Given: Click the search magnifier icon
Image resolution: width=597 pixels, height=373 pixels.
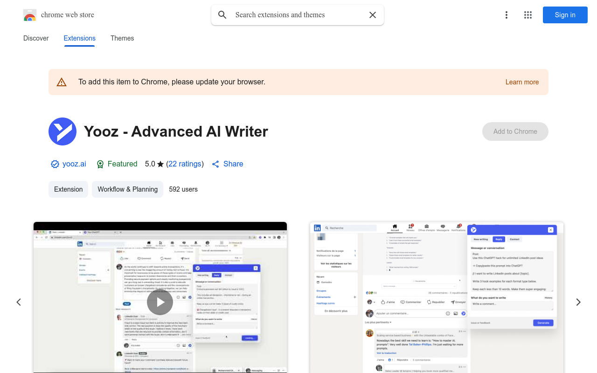Looking at the screenshot, I should tap(222, 15).
